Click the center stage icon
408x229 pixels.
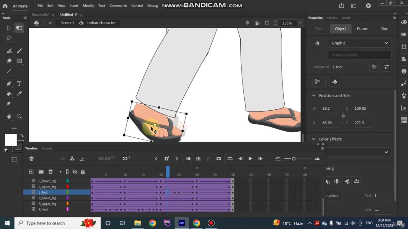[x=247, y=23]
